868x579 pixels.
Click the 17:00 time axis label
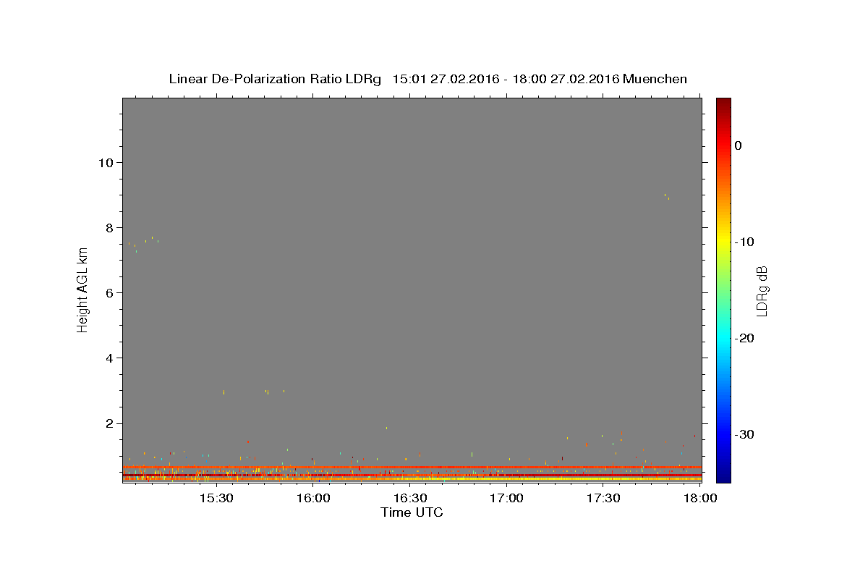(x=506, y=499)
